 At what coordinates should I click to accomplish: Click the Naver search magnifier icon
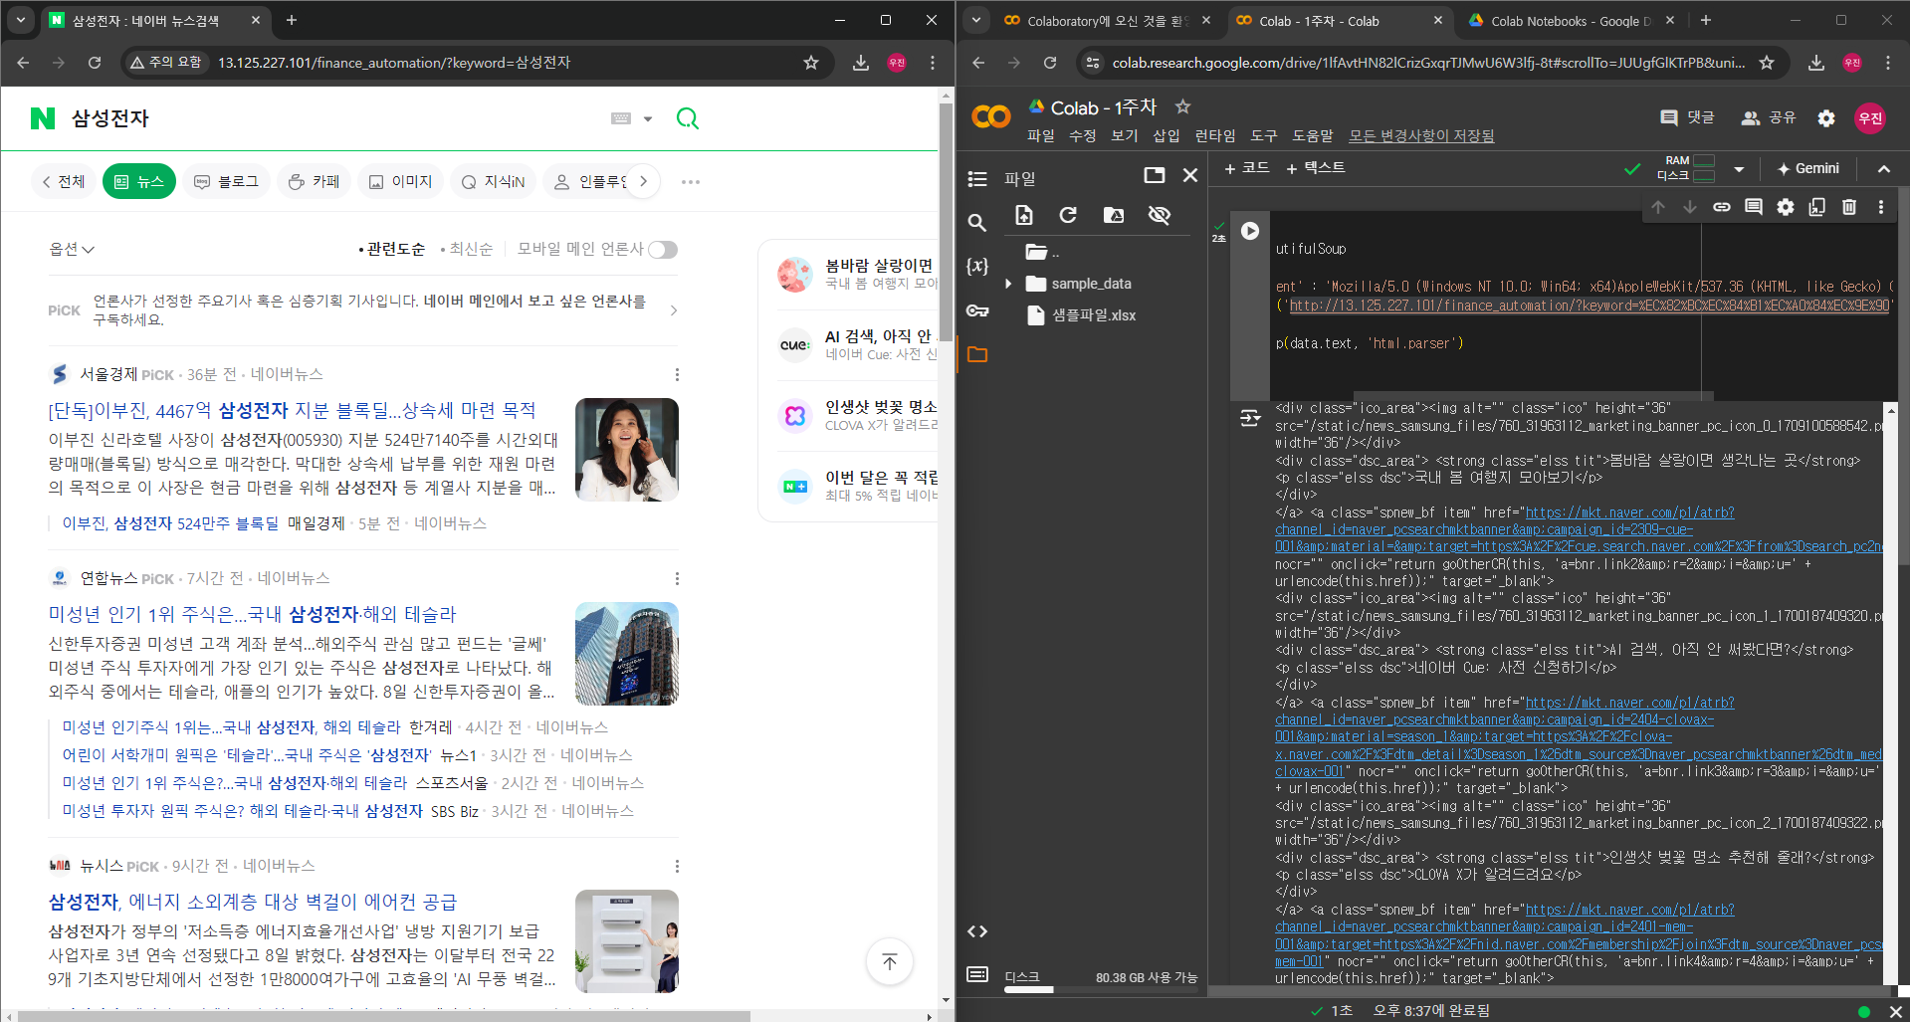pyautogui.click(x=688, y=118)
